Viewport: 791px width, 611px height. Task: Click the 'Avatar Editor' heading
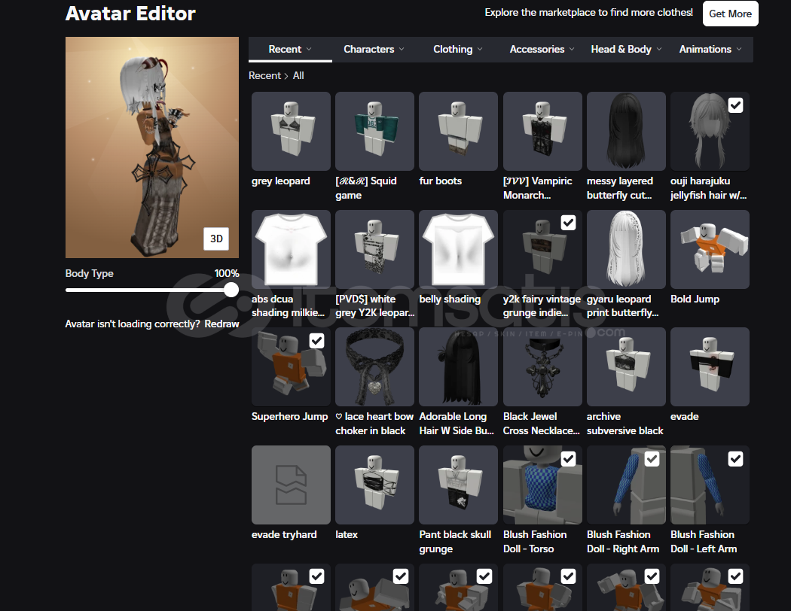click(x=130, y=13)
